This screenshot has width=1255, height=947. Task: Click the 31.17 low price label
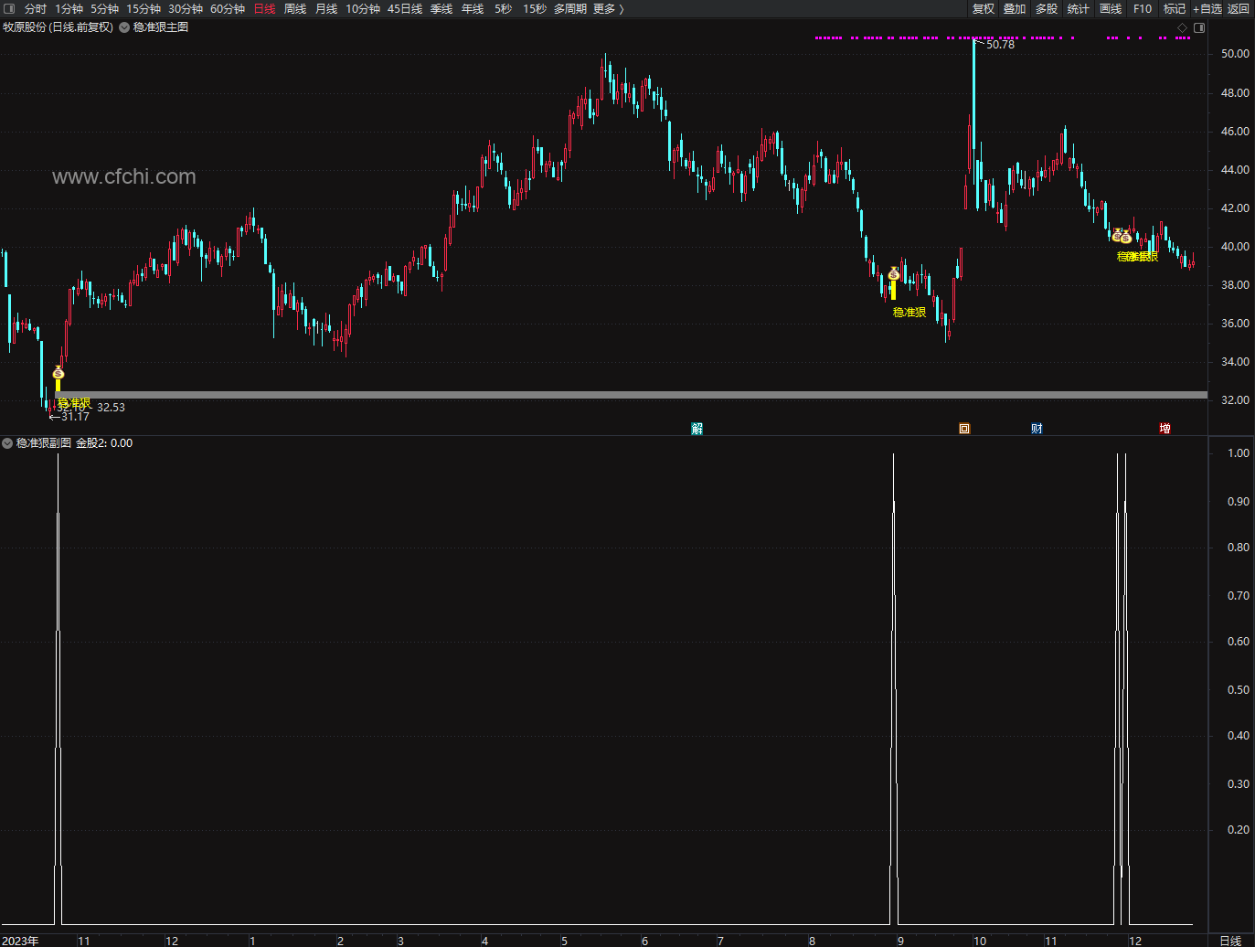coord(75,417)
